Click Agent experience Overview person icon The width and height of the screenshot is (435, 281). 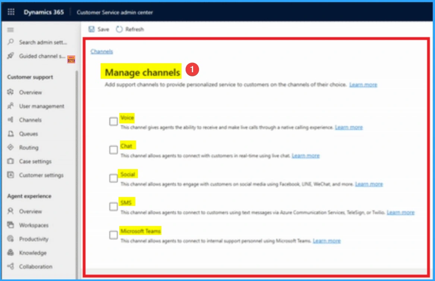pyautogui.click(x=10, y=211)
